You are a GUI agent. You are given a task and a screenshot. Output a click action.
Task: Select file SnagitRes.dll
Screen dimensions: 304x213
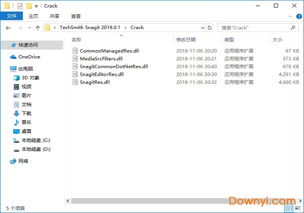pos(95,82)
